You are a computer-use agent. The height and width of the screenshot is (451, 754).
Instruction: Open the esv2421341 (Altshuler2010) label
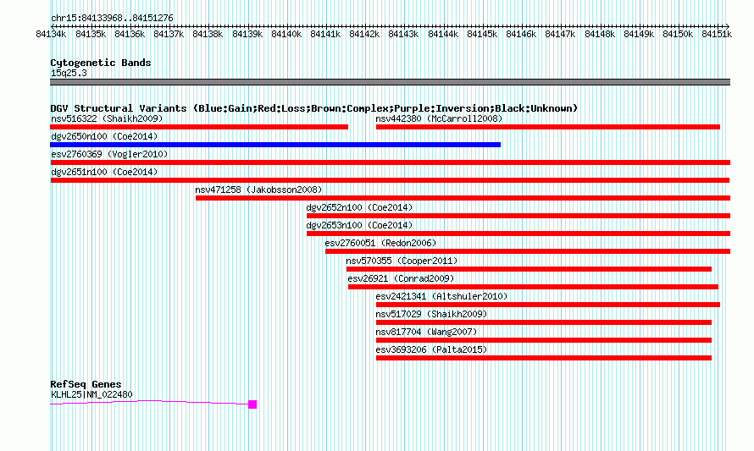(x=441, y=296)
